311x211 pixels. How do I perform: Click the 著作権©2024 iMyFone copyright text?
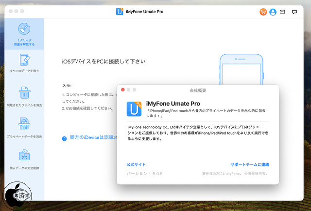[235, 174]
